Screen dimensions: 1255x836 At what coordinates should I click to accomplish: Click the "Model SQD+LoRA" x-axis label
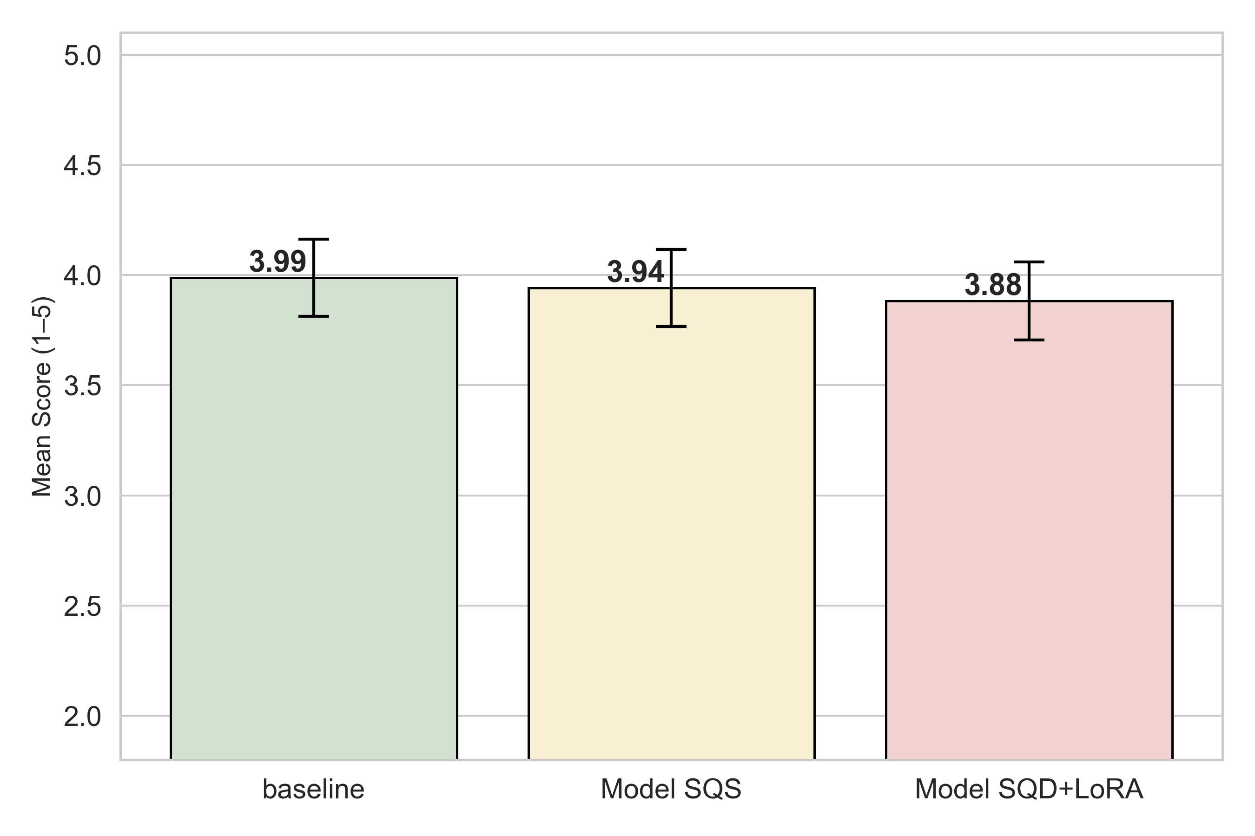[x=1029, y=789]
